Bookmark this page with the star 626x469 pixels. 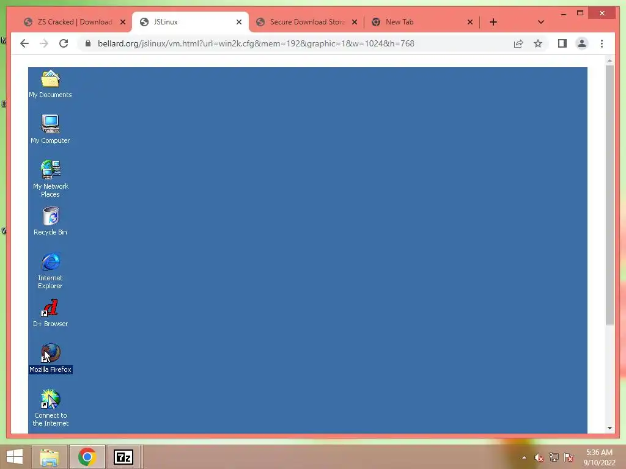click(538, 43)
